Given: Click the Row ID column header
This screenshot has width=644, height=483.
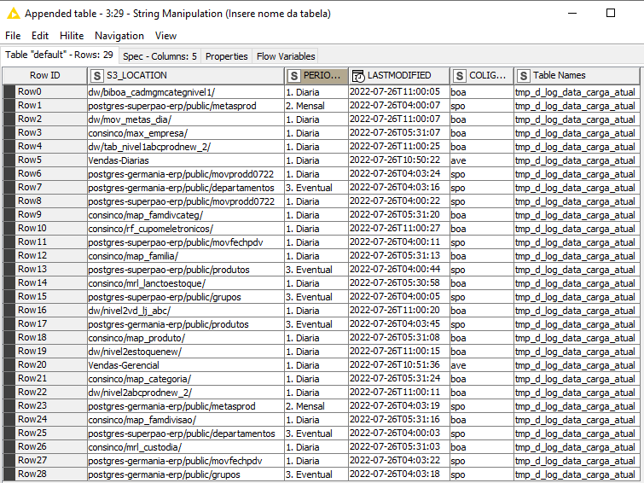Looking at the screenshot, I should tap(44, 76).
